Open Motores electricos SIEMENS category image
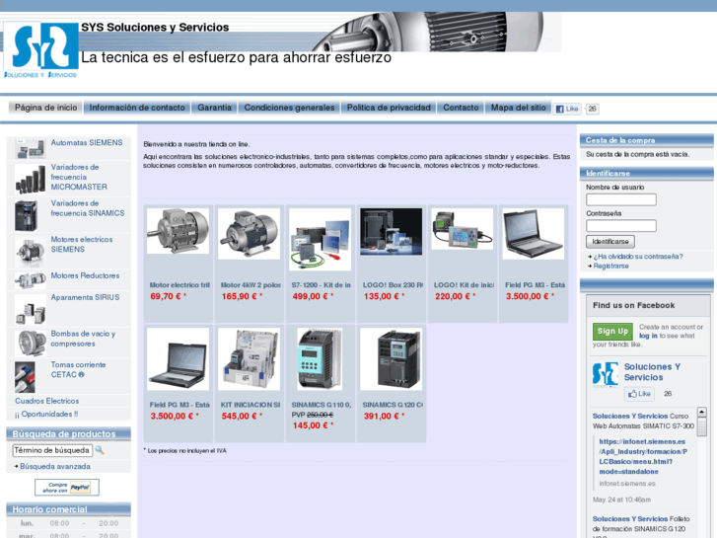This screenshot has height=538, width=717. (x=31, y=252)
